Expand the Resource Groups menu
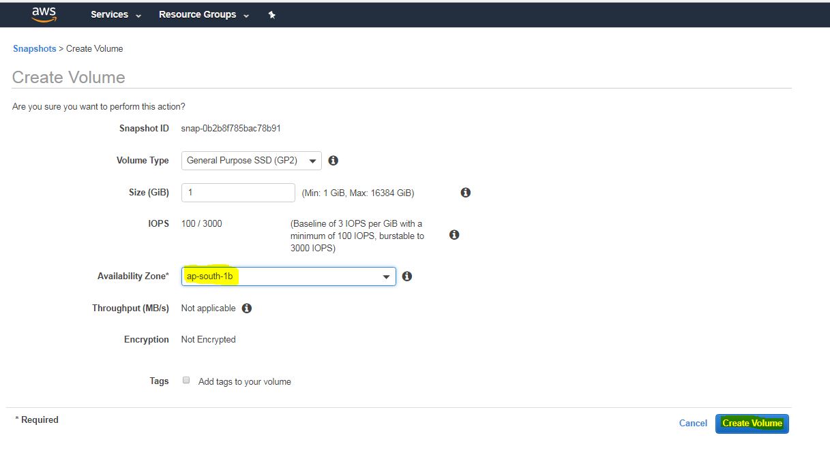Screen dimensions: 830x476 pyautogui.click(x=204, y=14)
